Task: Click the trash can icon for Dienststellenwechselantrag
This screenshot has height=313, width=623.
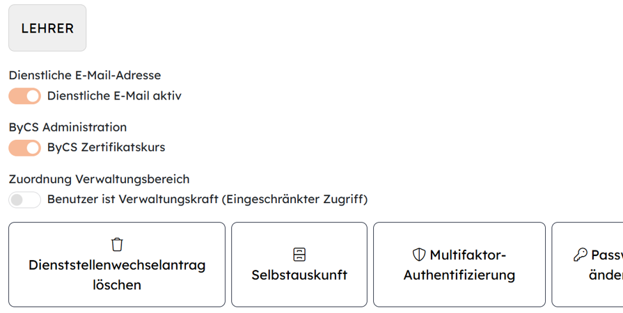Action: 117,244
